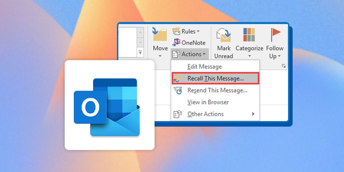Send to OneNote icon
The width and height of the screenshot is (344, 172).
tap(176, 42)
